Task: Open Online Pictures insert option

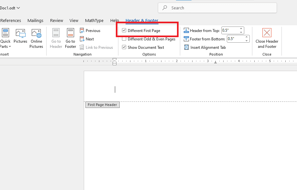Action: coord(36,38)
